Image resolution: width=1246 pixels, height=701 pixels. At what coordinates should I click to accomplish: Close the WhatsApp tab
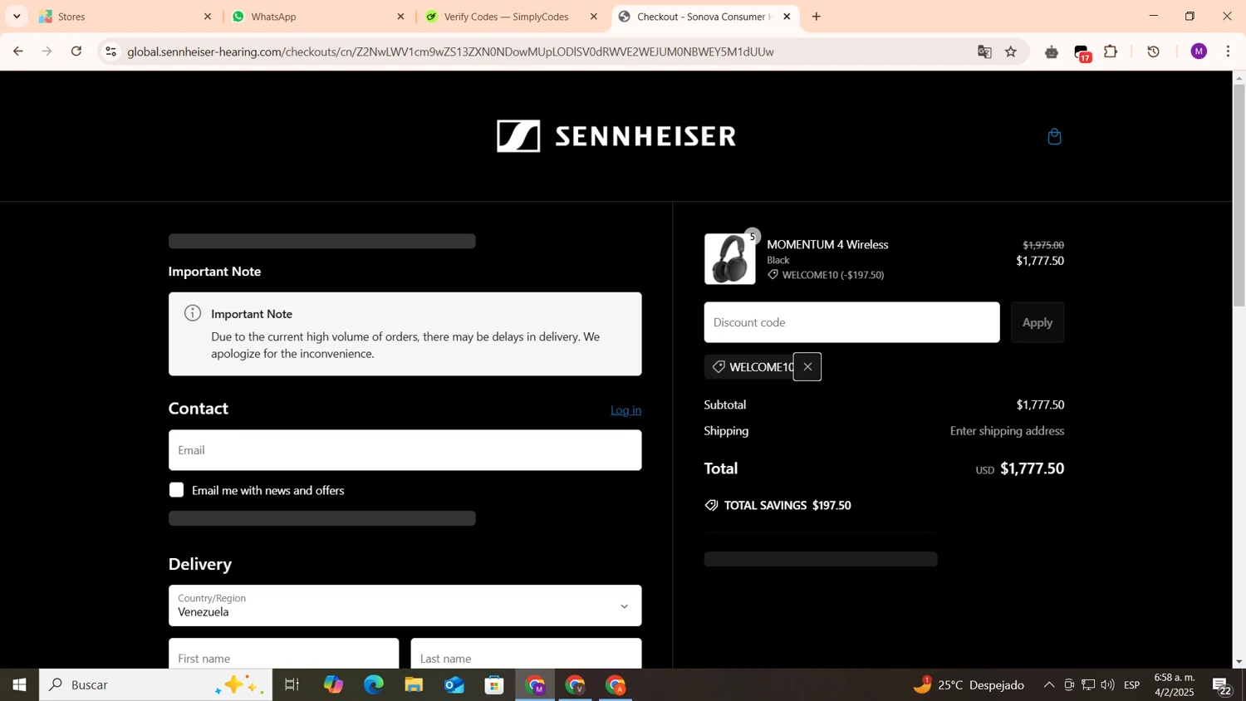pos(400,17)
